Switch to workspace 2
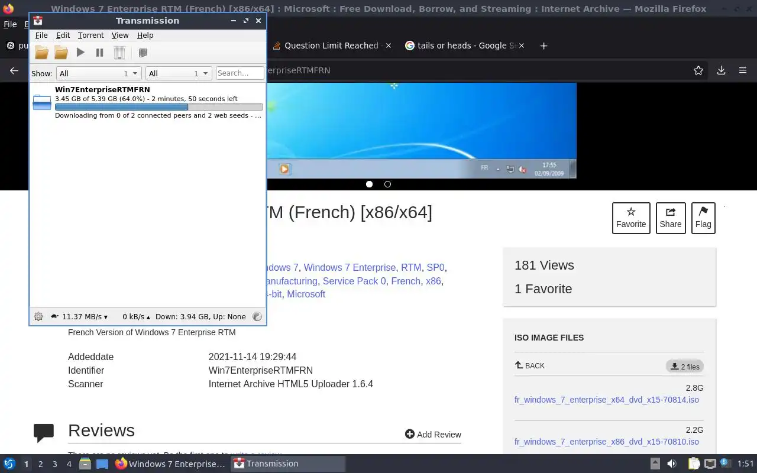 coord(40,464)
